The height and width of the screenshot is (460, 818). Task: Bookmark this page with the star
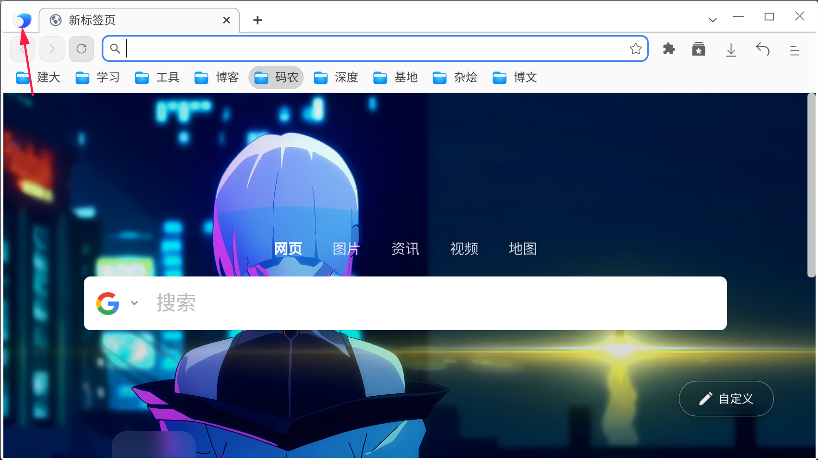coord(636,48)
